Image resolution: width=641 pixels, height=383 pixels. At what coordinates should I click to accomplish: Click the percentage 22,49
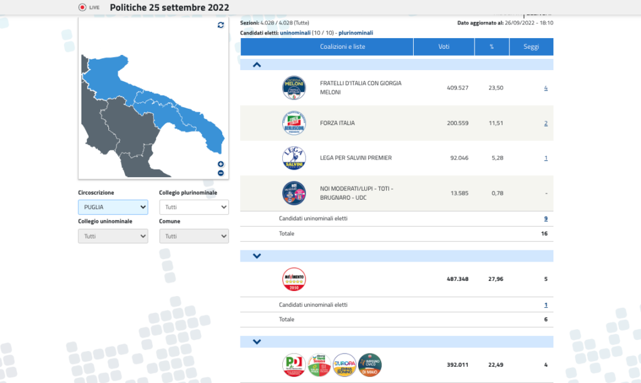tap(496, 365)
